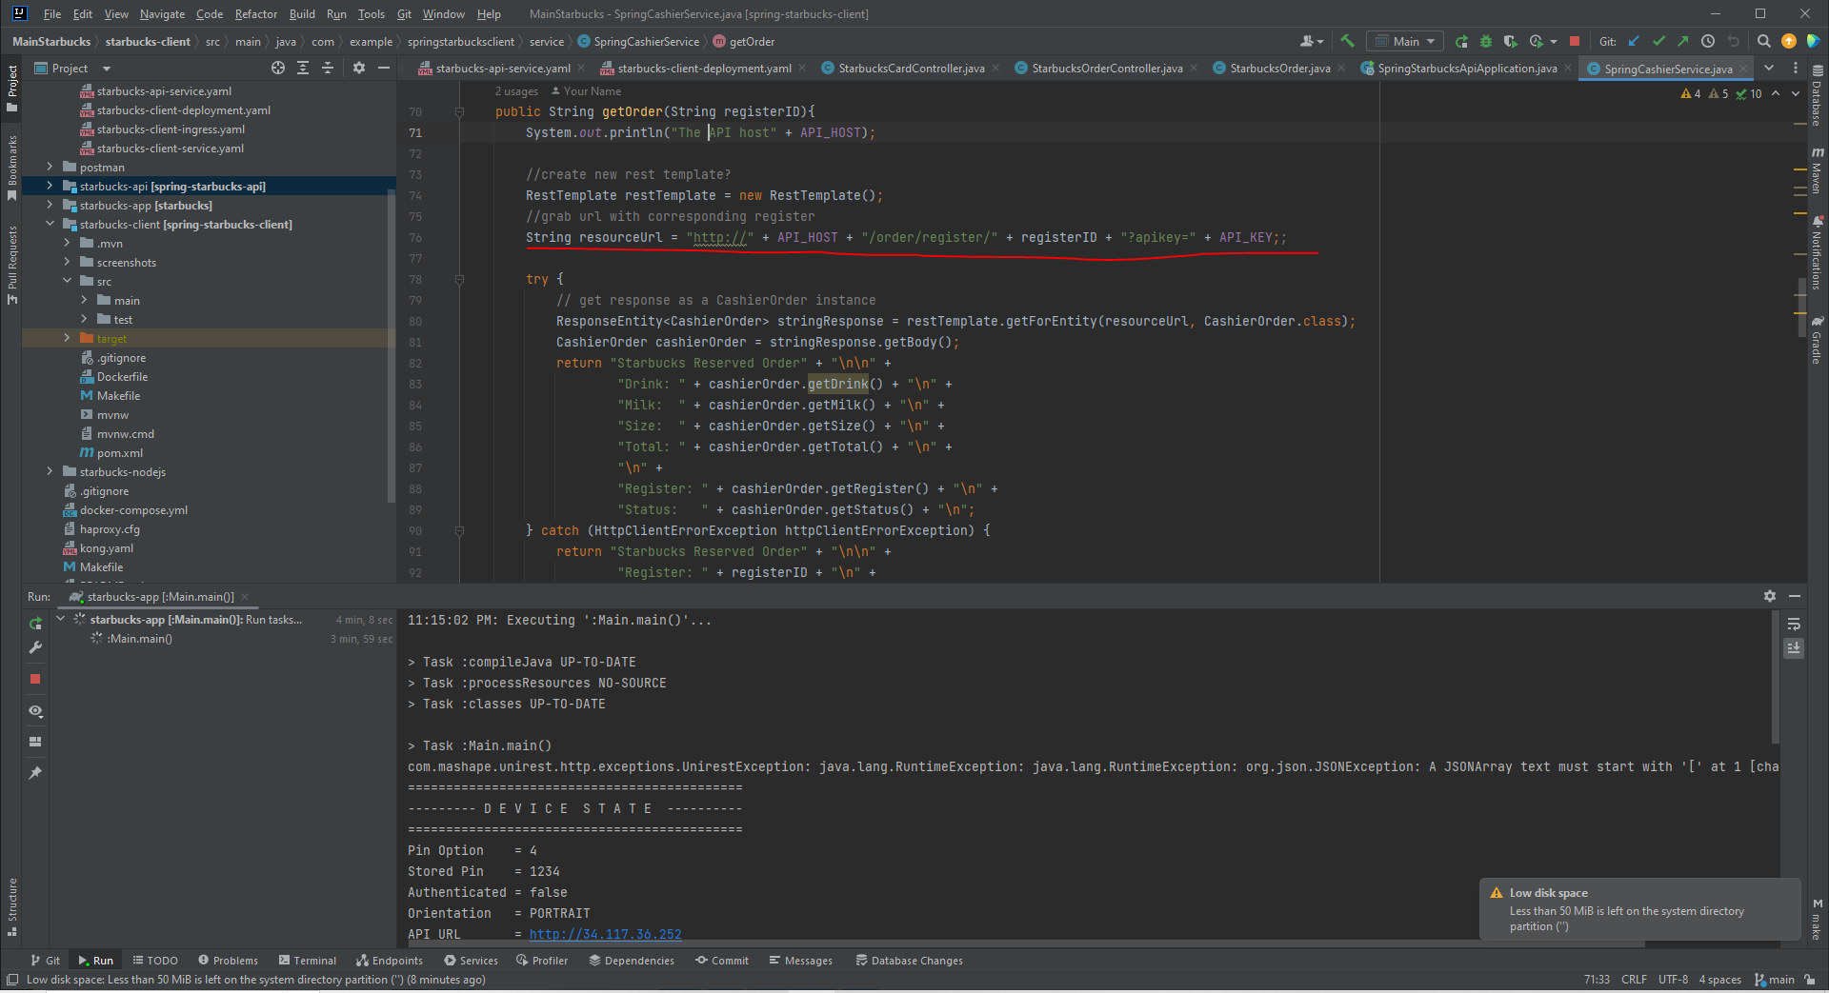Expand the postman folder

50,167
